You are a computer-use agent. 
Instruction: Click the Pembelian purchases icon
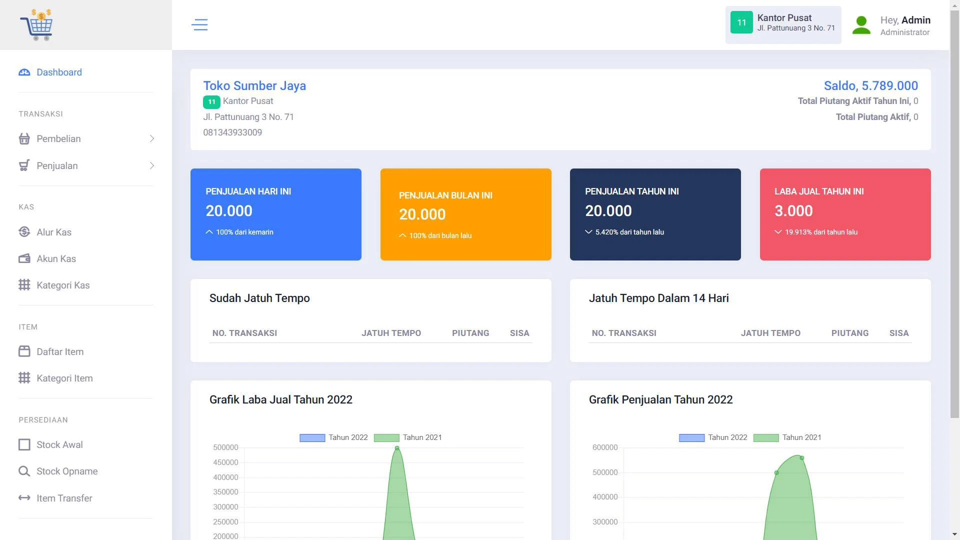(x=24, y=138)
